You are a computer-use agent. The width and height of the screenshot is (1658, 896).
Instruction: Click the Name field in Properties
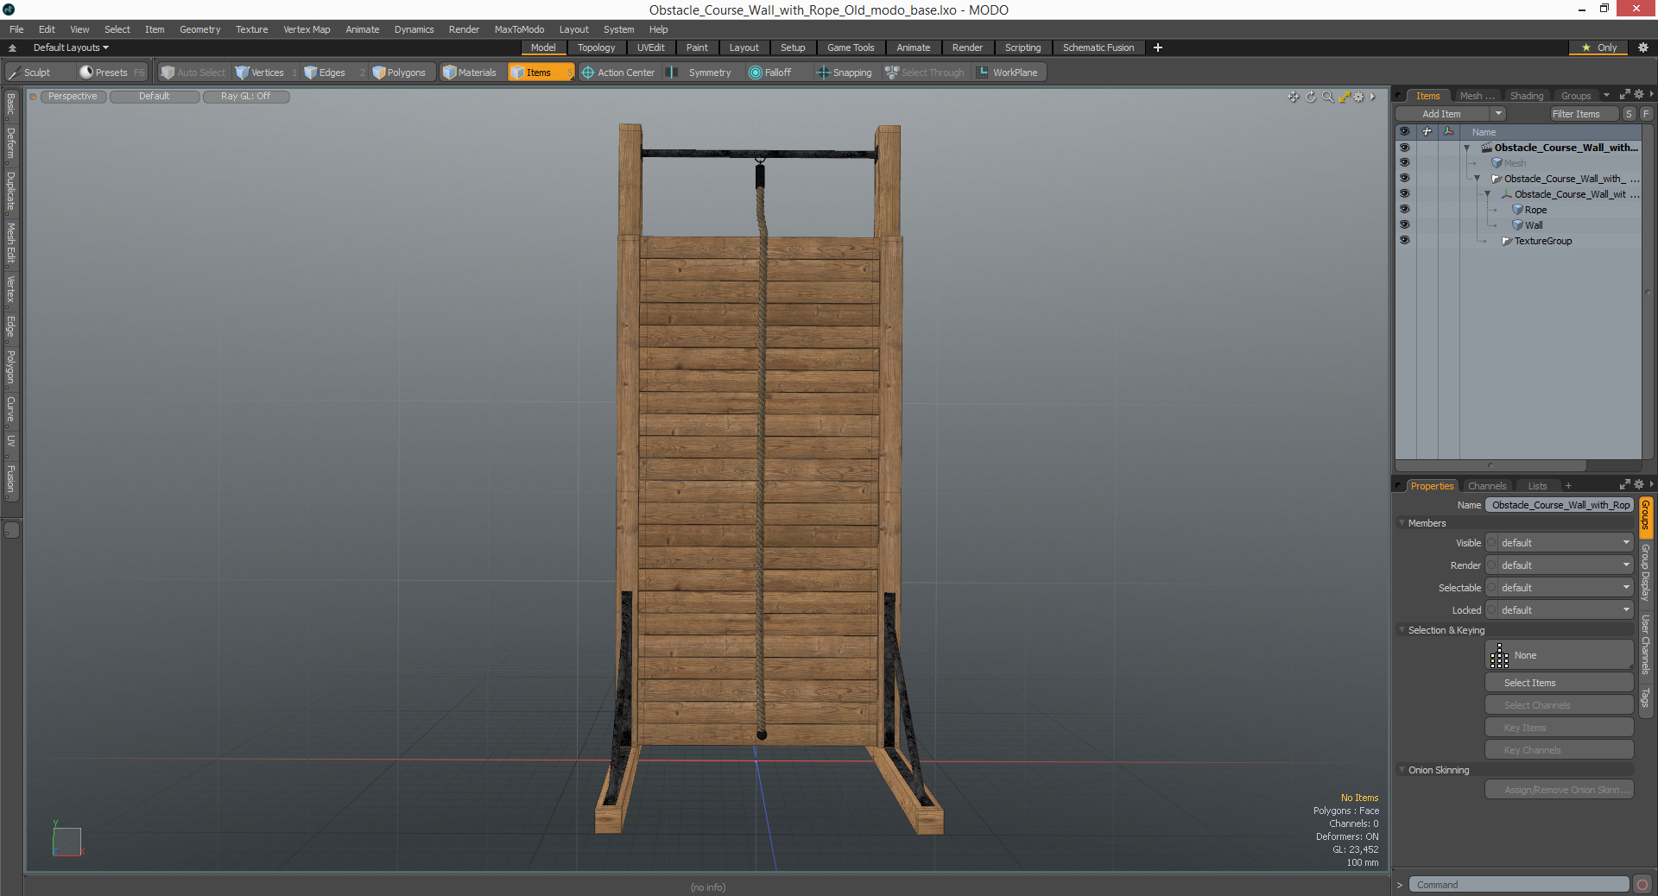point(1560,505)
